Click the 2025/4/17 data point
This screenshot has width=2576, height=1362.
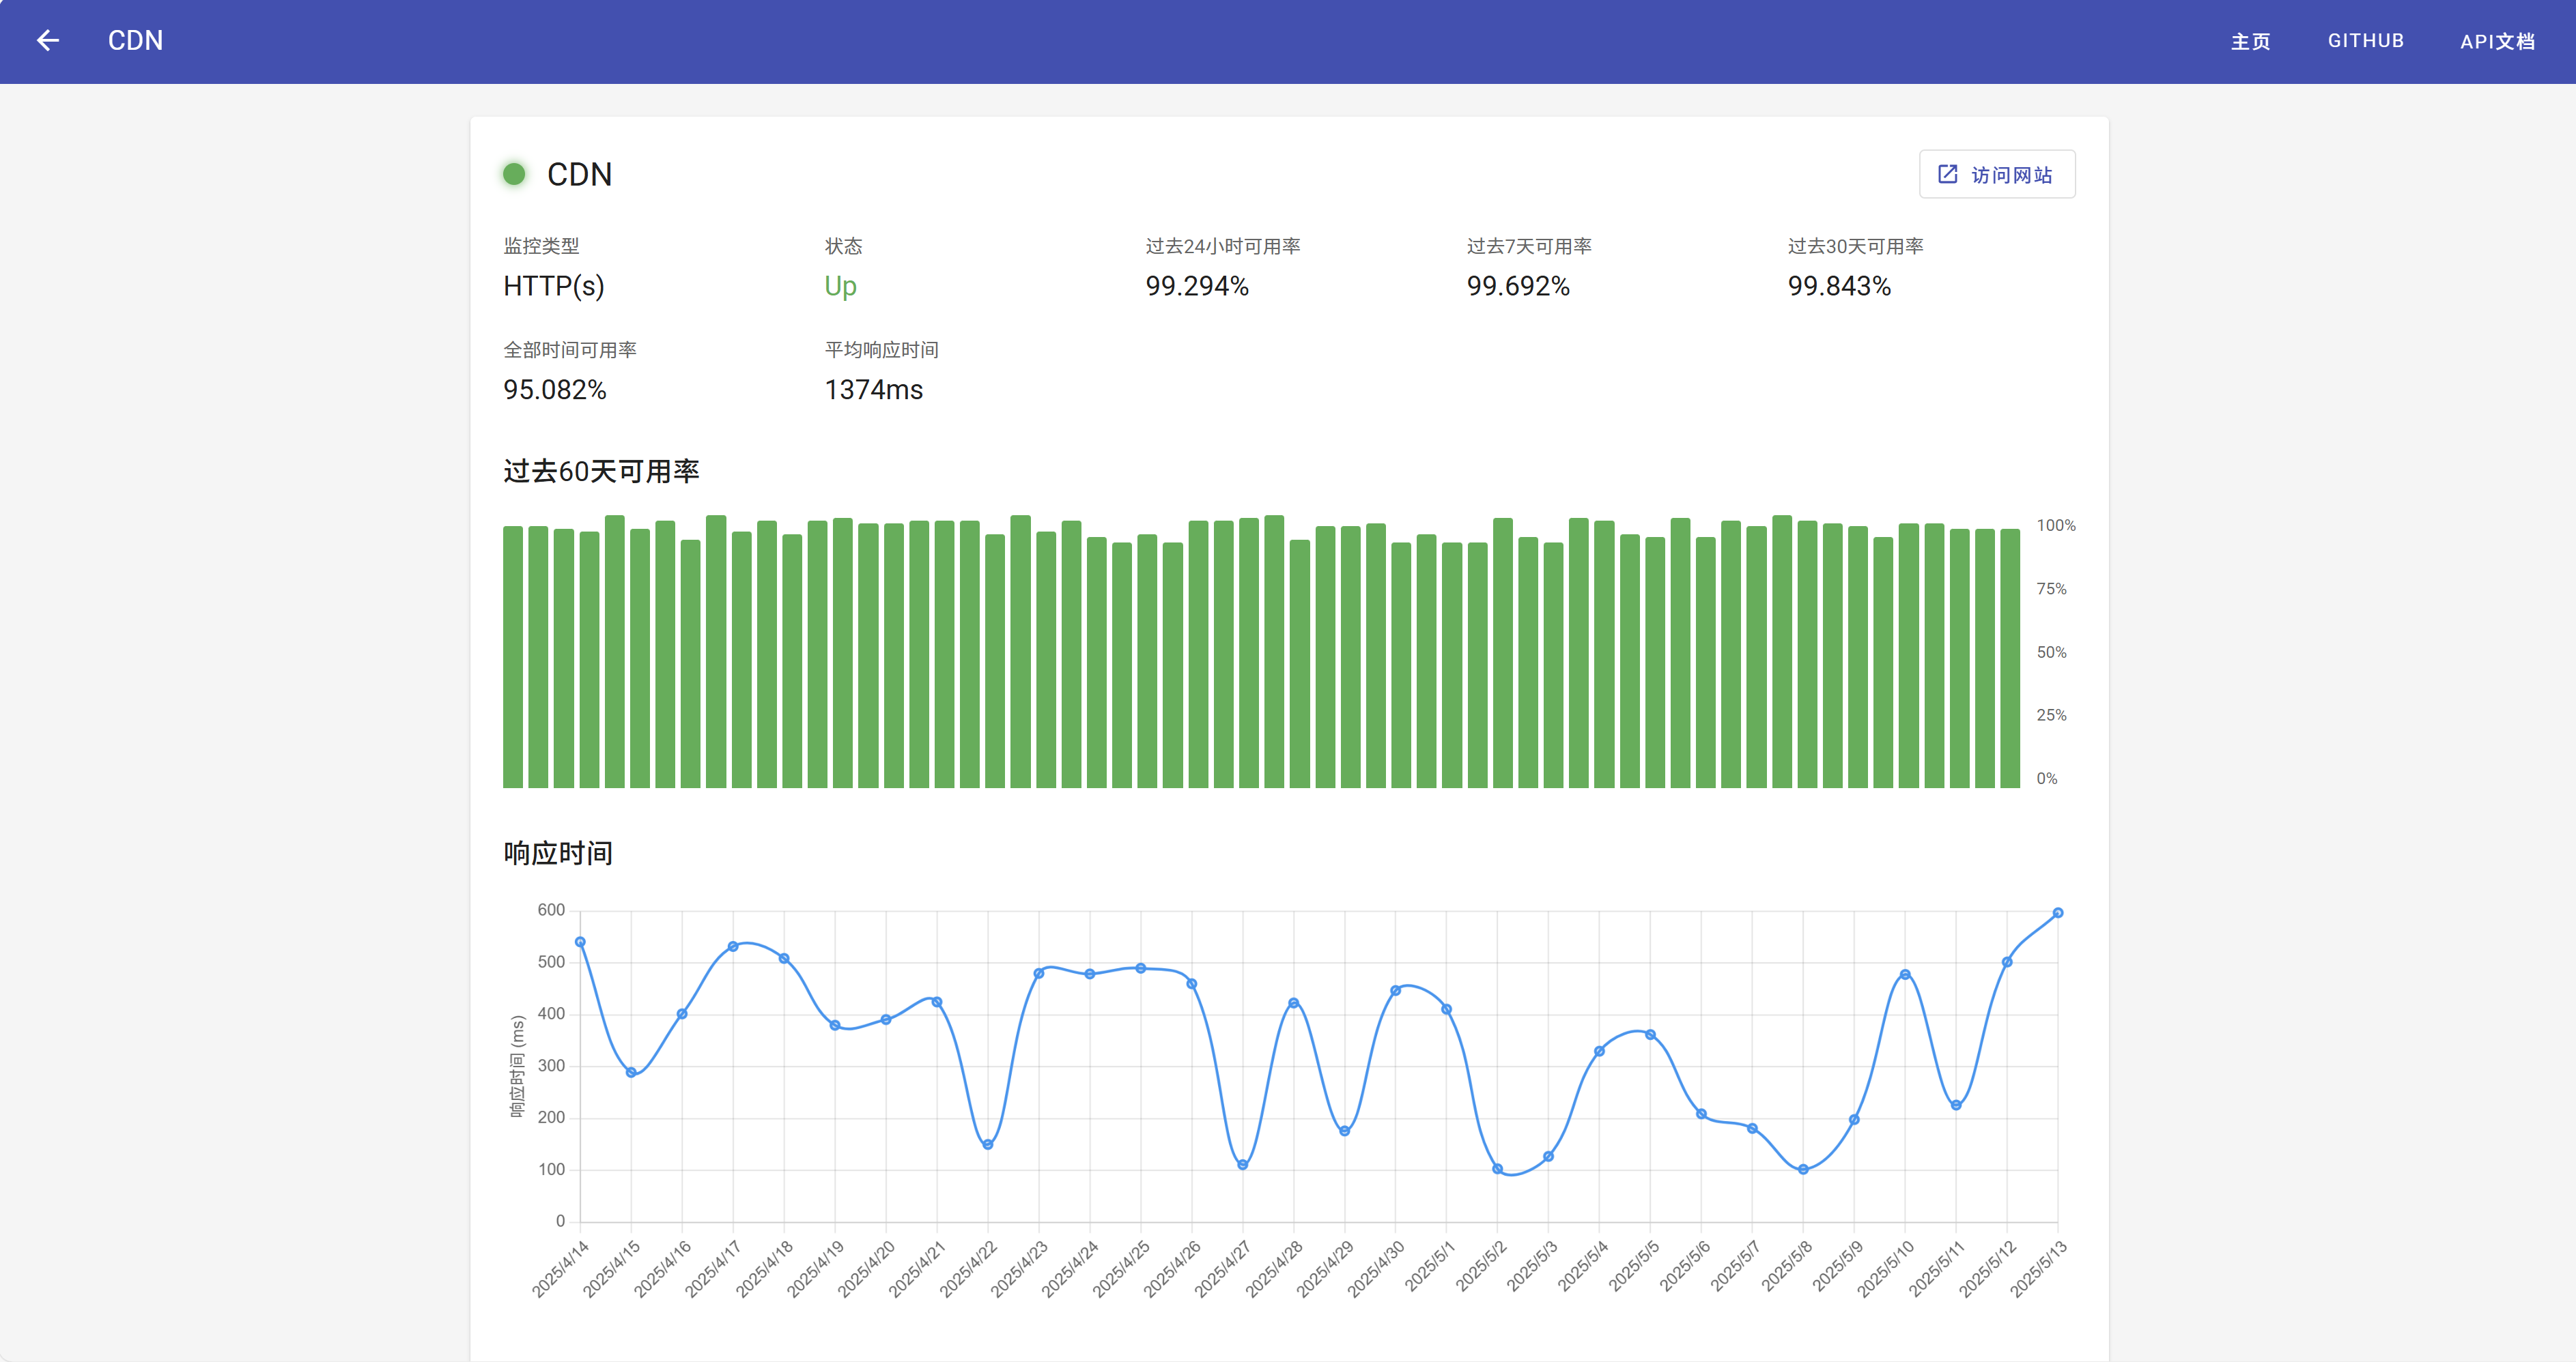733,946
